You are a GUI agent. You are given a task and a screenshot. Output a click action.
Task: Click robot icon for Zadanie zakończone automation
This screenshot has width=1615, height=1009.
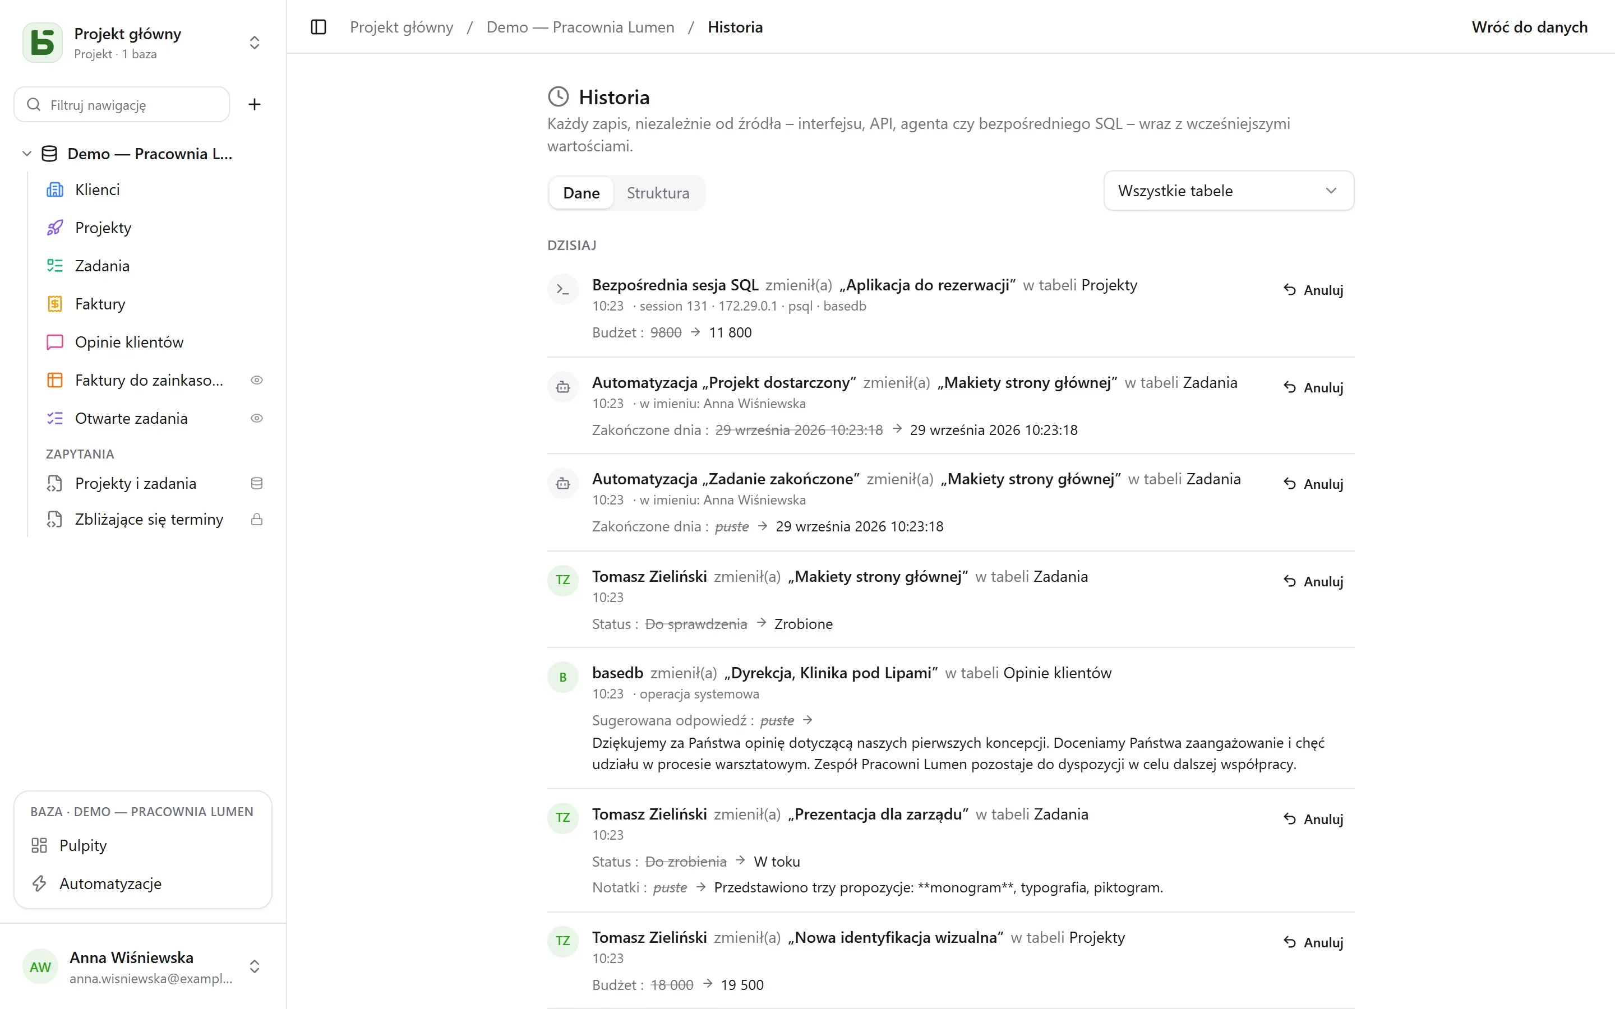click(x=562, y=483)
